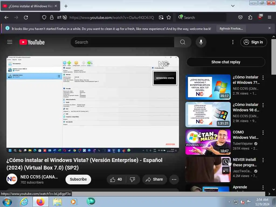Click the URL address field
The width and height of the screenshot is (276, 207).
click(112, 18)
